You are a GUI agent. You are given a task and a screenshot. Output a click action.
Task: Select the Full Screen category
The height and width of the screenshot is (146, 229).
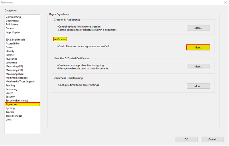[x=12, y=25]
